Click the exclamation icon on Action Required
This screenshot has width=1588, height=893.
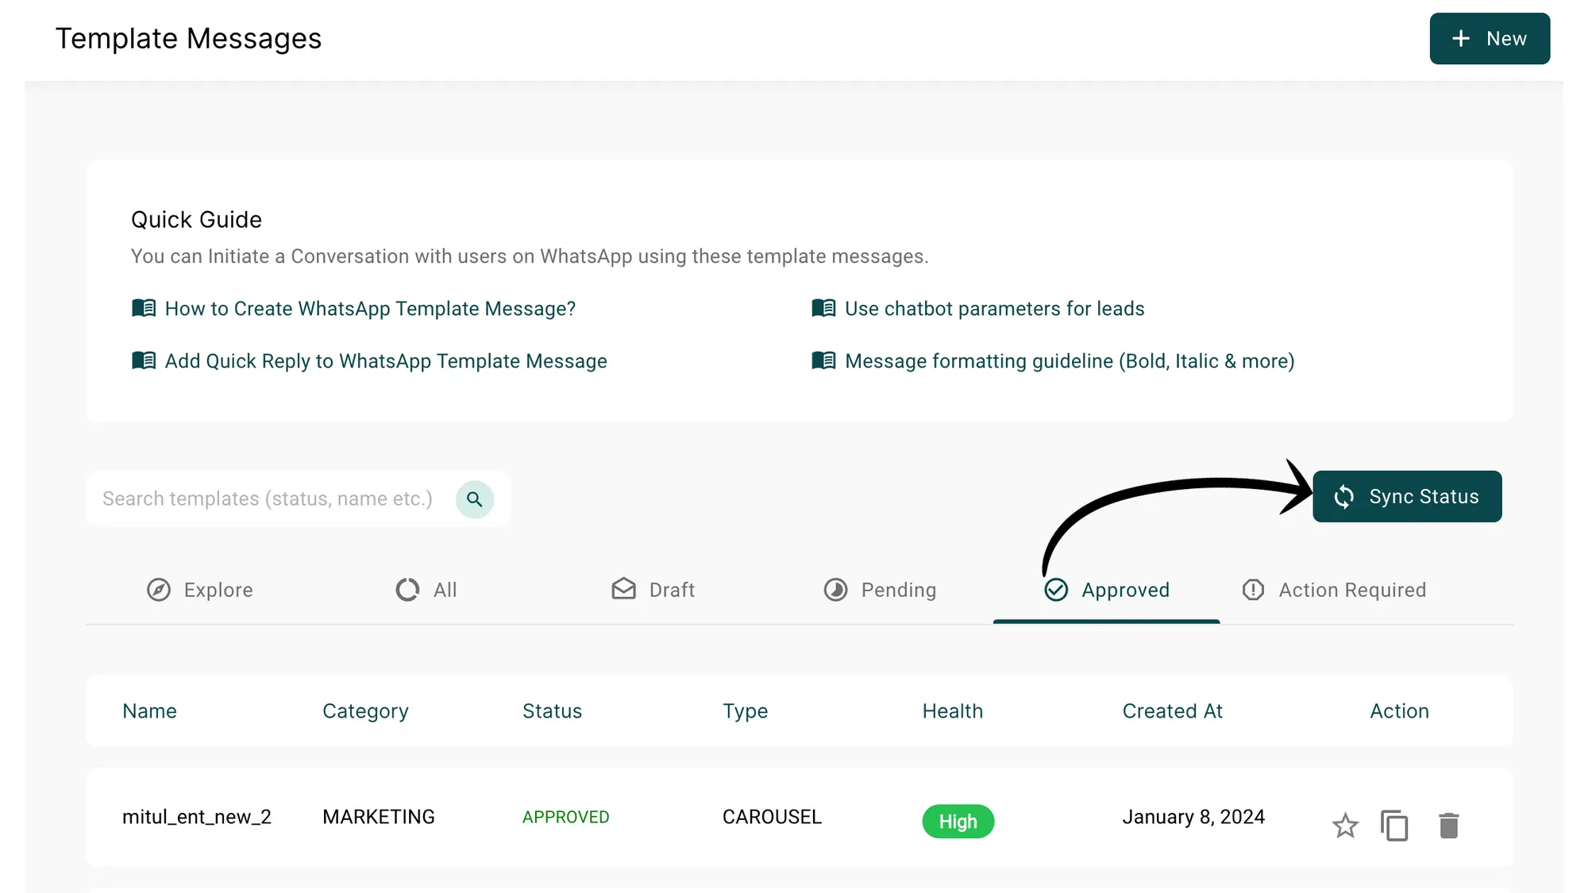pyautogui.click(x=1253, y=590)
